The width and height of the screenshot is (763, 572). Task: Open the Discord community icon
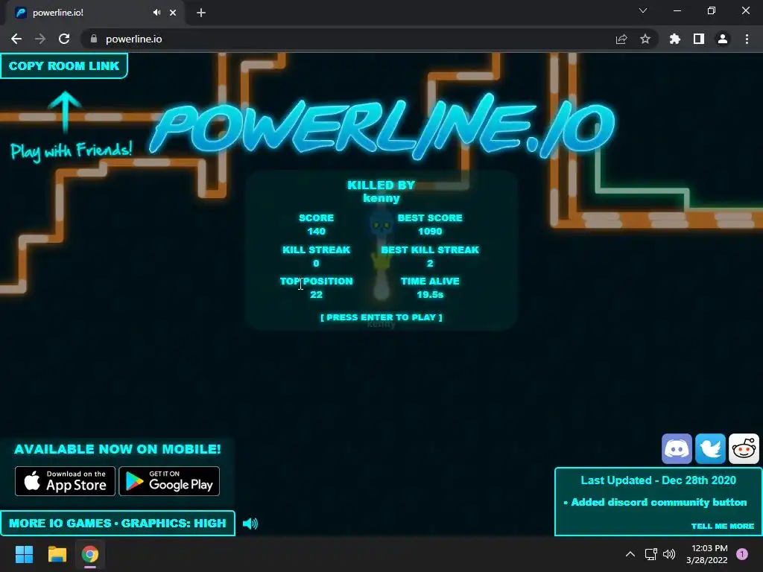click(677, 448)
